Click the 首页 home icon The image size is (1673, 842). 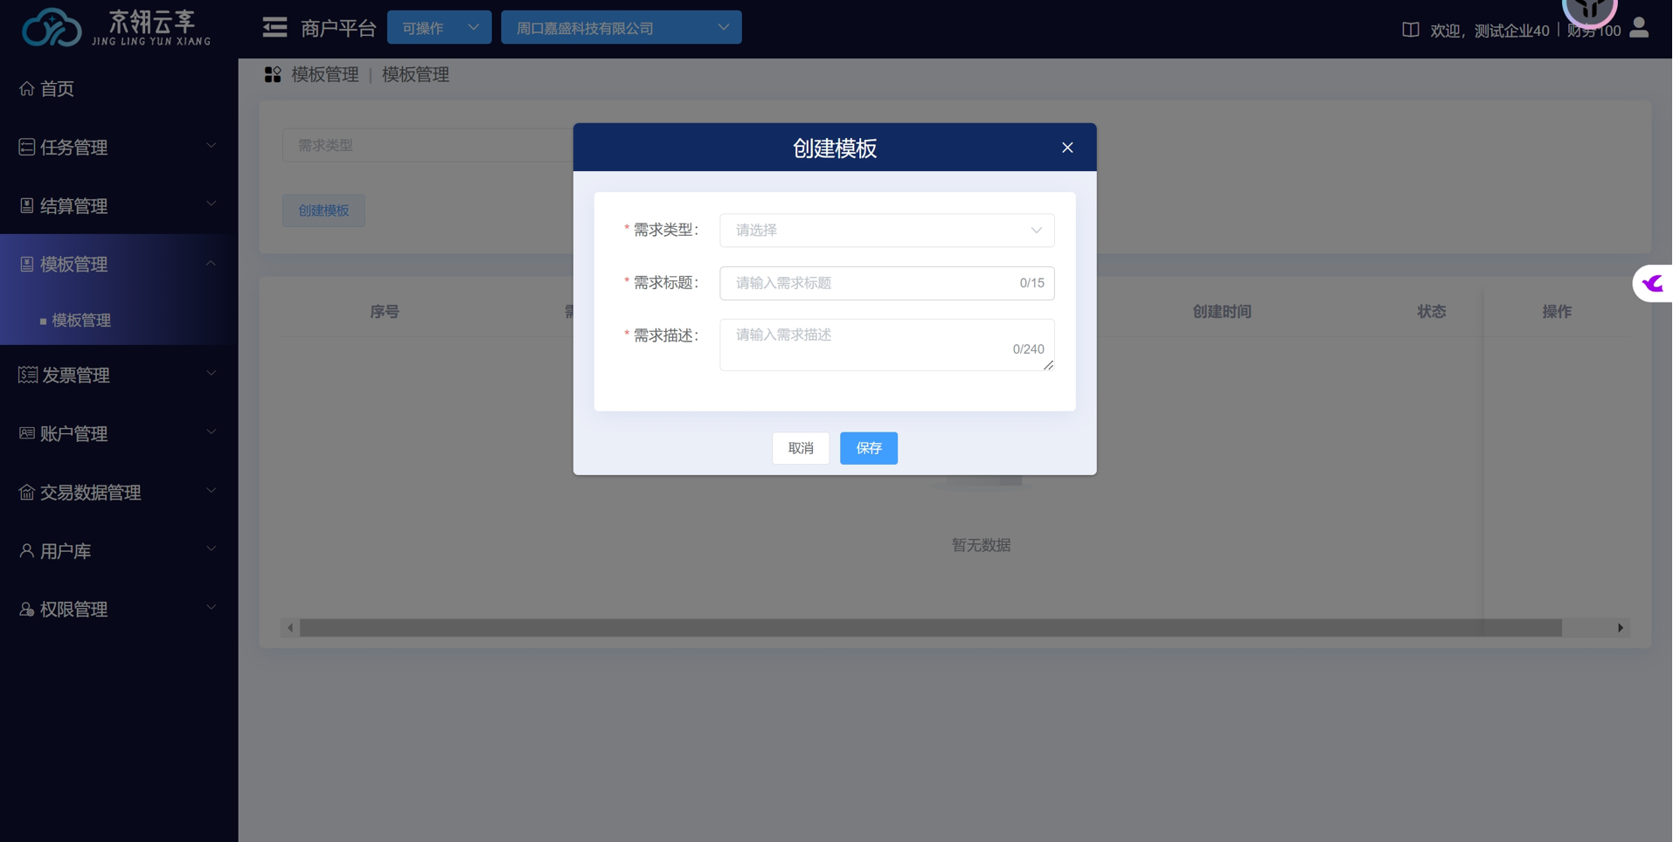[x=27, y=88]
